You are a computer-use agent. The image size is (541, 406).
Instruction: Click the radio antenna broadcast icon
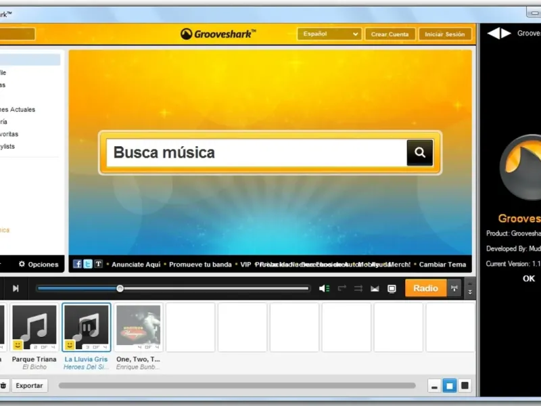454,288
